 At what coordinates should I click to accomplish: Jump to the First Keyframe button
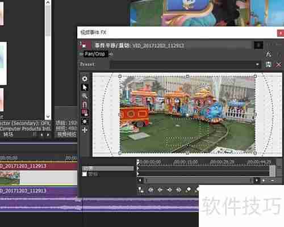(x=151, y=190)
